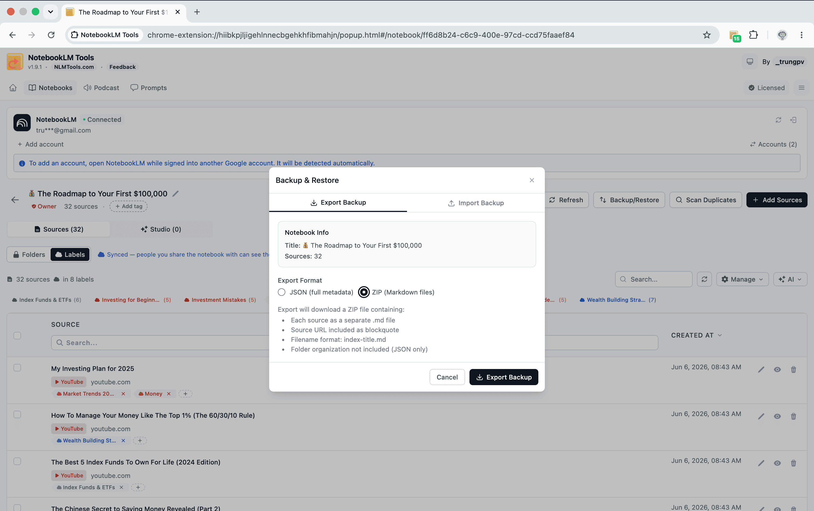This screenshot has width=814, height=511.
Task: Switch to Folders view
Action: coord(29,255)
